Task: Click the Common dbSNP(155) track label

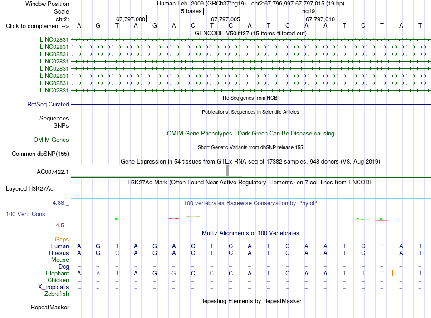Action: click(40, 154)
